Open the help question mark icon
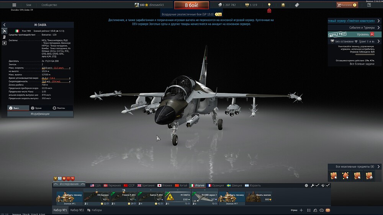The image size is (383, 215). [369, 5]
